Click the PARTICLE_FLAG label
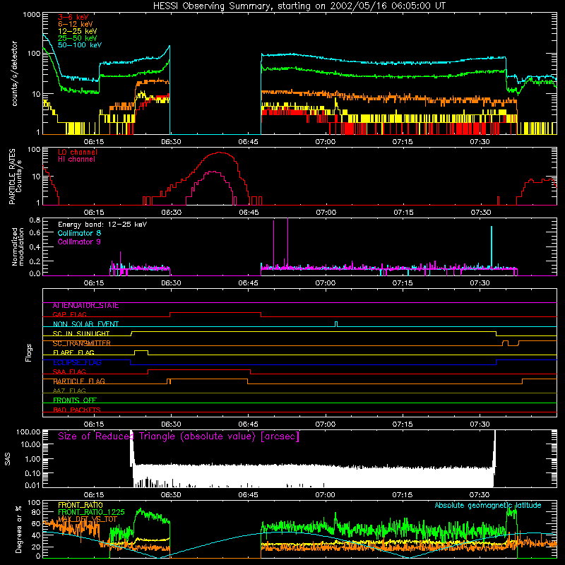This screenshot has width=565, height=565. pos(79,381)
